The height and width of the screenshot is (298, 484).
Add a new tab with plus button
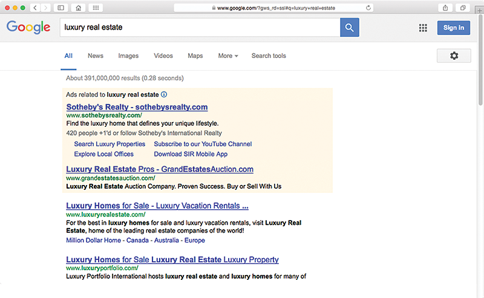click(479, 10)
